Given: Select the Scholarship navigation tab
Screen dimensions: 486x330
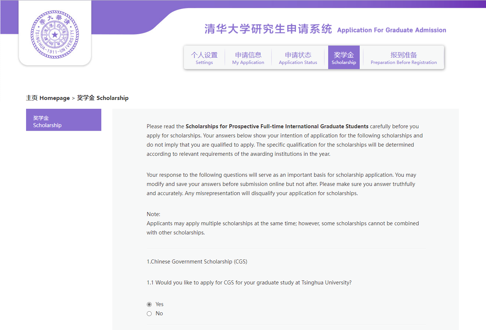Looking at the screenshot, I should (344, 57).
